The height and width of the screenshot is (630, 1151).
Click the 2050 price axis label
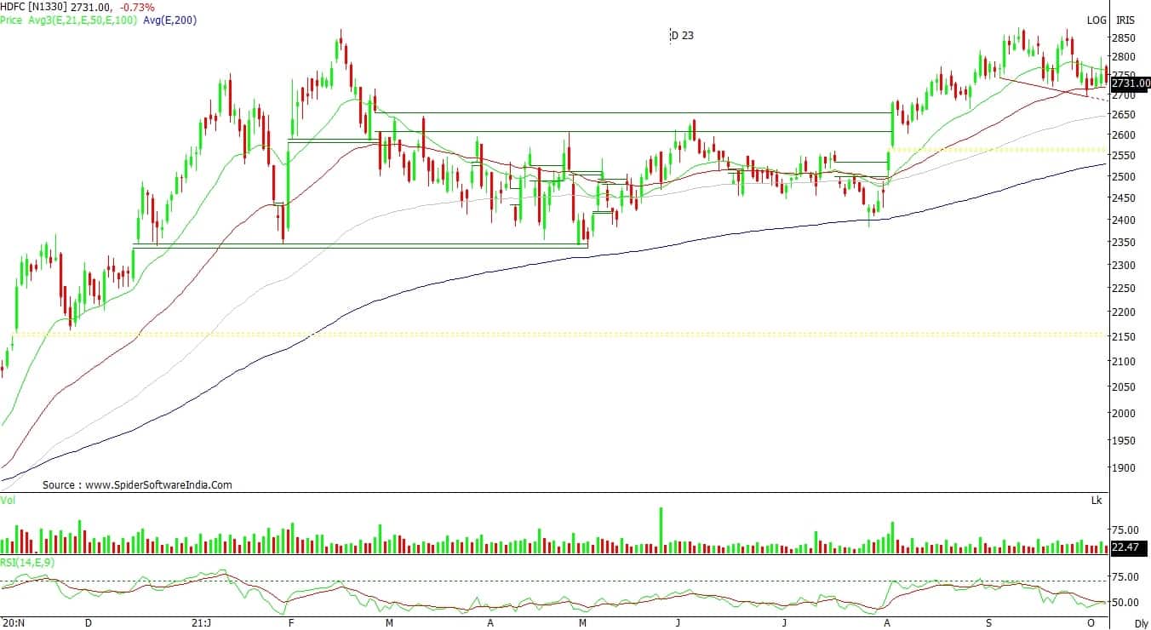coord(1125,387)
